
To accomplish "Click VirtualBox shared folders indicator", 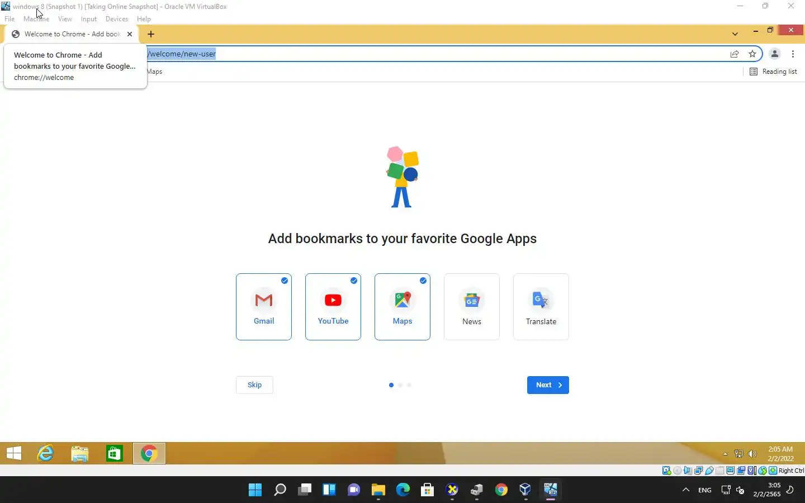I will (x=720, y=471).
